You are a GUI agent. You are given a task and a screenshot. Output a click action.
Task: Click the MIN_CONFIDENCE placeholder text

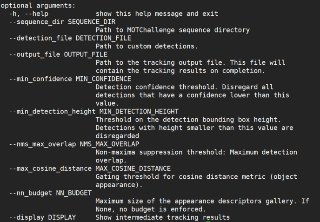click(103, 79)
